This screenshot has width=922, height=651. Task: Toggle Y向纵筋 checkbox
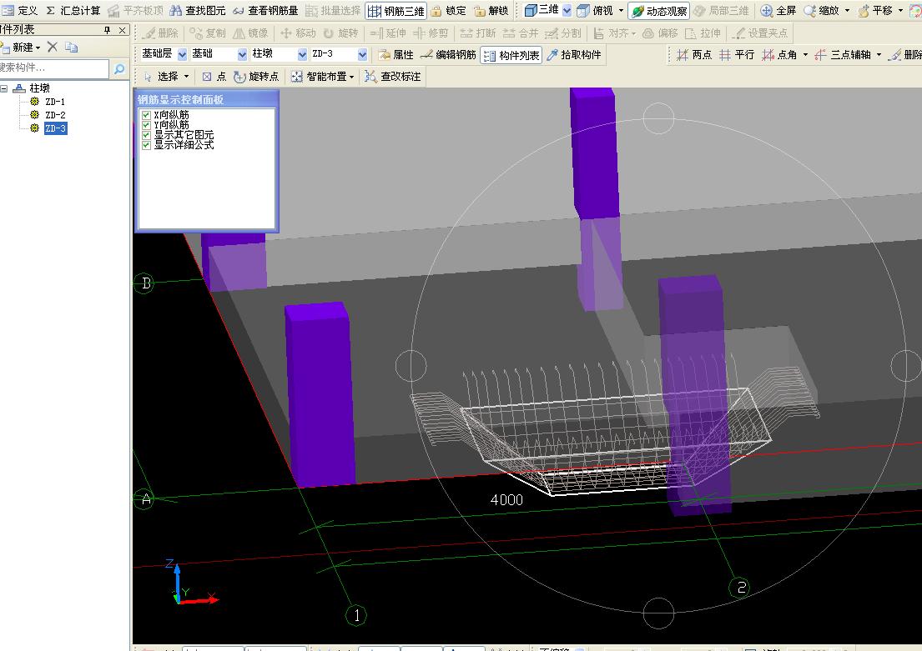coord(146,125)
